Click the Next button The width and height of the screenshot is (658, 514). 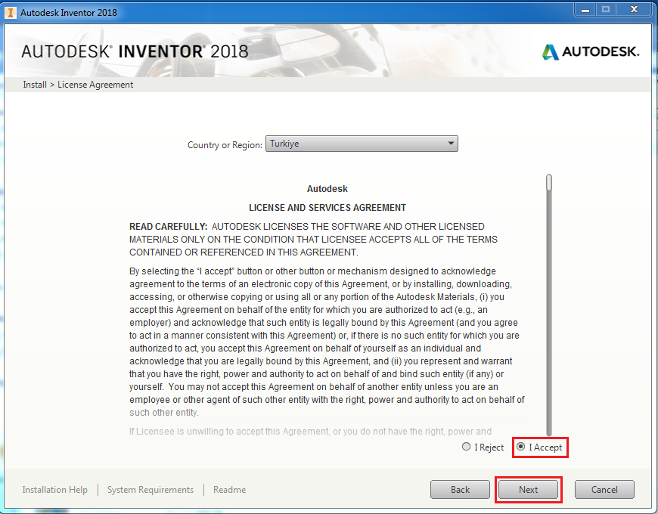coord(528,490)
